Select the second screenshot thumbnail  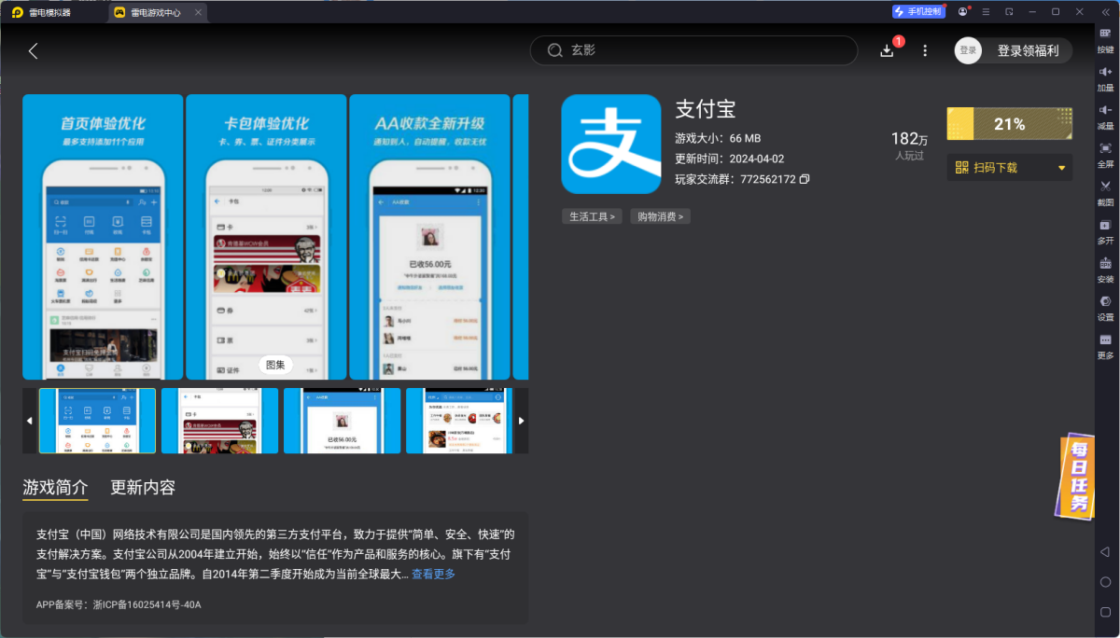[x=219, y=421]
